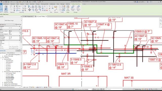Click the Offset tool icon

tap(33, 7)
